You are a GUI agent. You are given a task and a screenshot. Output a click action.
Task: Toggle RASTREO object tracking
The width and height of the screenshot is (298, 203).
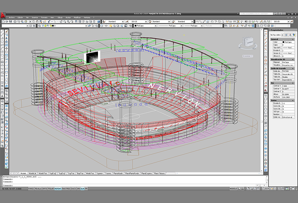click(66, 189)
